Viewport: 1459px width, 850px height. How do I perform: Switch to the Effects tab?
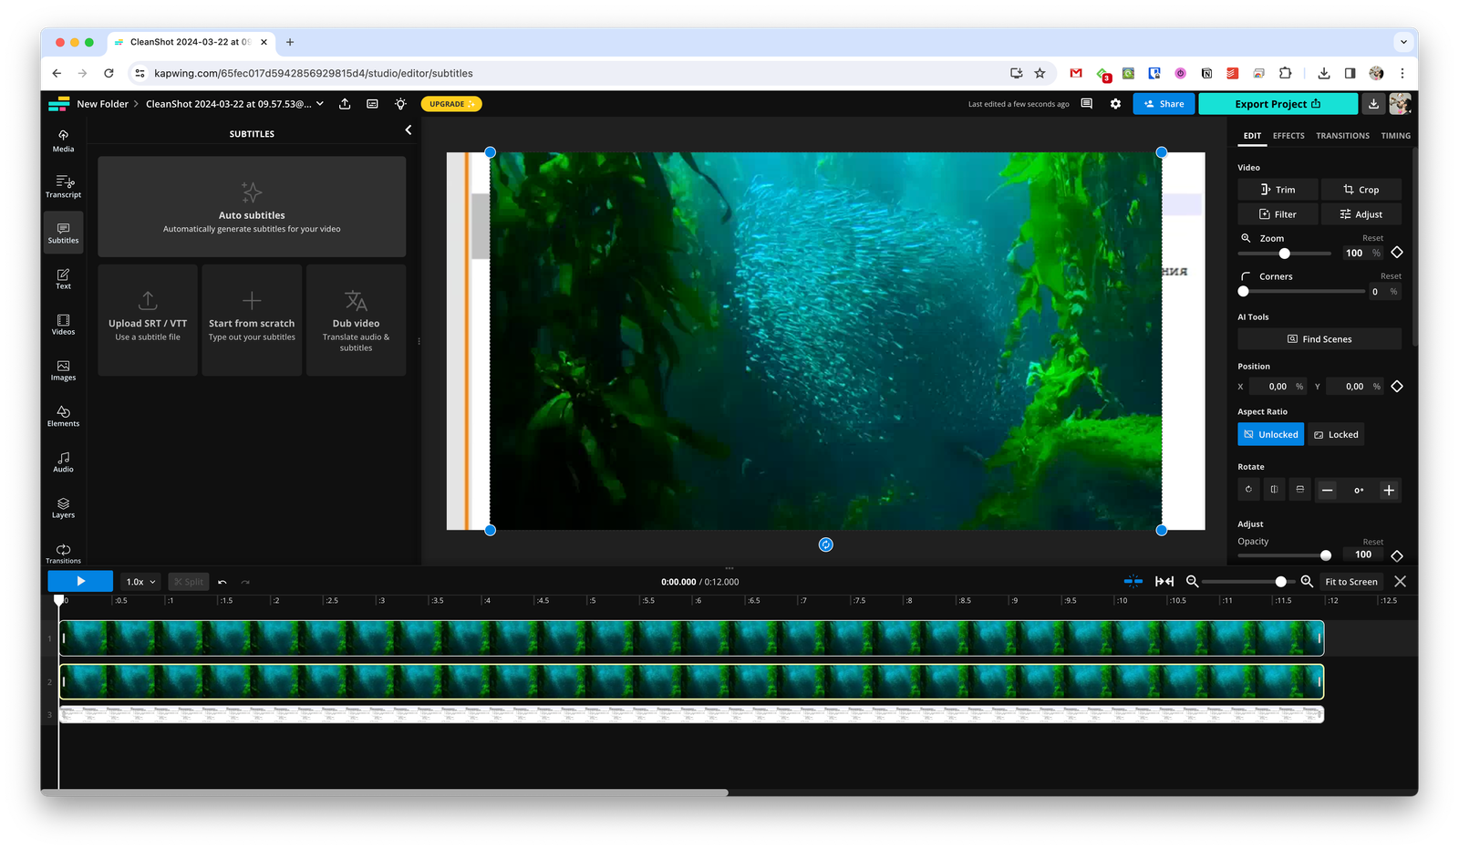(1288, 136)
